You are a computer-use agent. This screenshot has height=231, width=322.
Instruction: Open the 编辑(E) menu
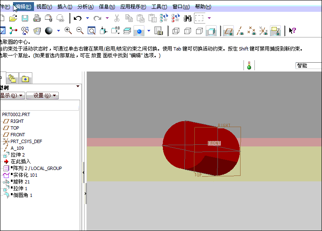pos(24,7)
